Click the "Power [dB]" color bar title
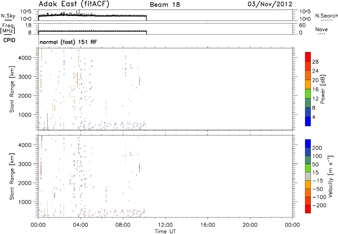 tap(323, 89)
